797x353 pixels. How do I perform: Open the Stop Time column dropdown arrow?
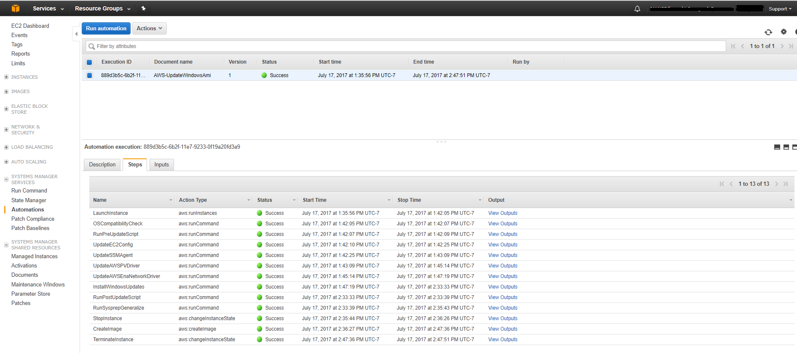pos(480,200)
